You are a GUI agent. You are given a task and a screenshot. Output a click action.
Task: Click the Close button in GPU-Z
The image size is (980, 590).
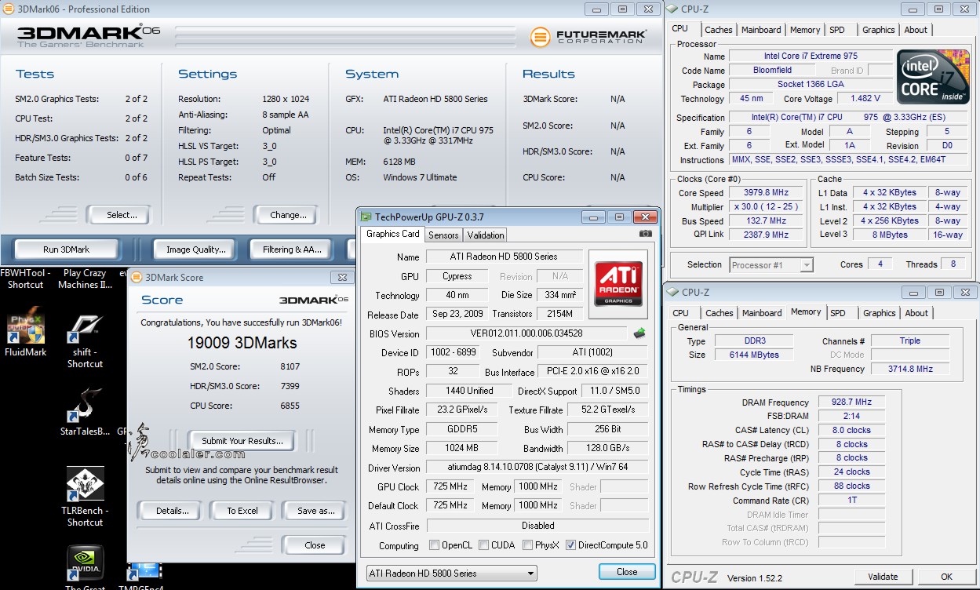tap(627, 572)
